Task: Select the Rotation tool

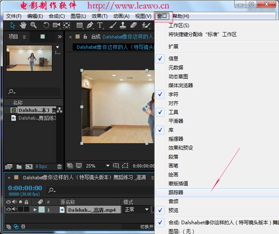Action: pyautogui.click(x=46, y=25)
